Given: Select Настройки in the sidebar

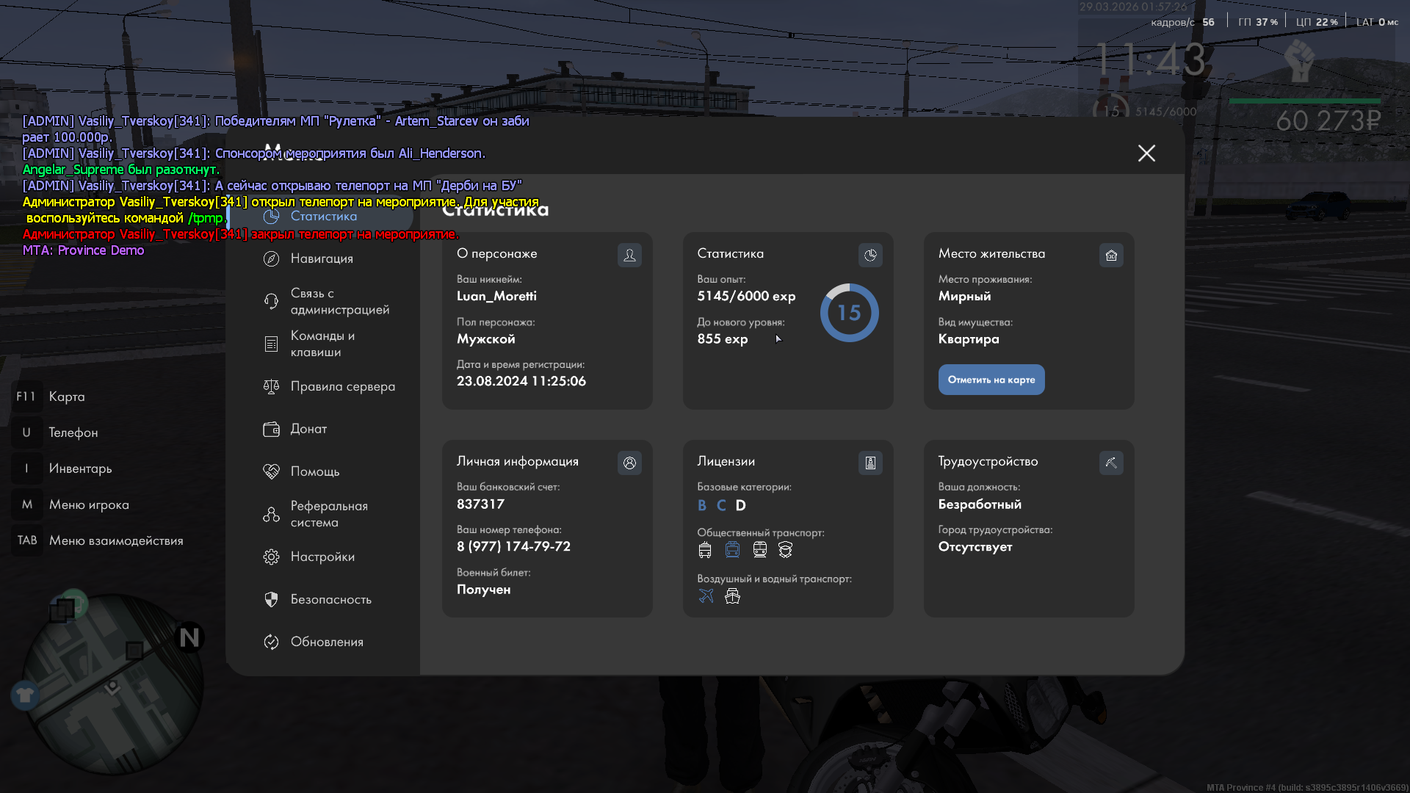Looking at the screenshot, I should (x=322, y=557).
